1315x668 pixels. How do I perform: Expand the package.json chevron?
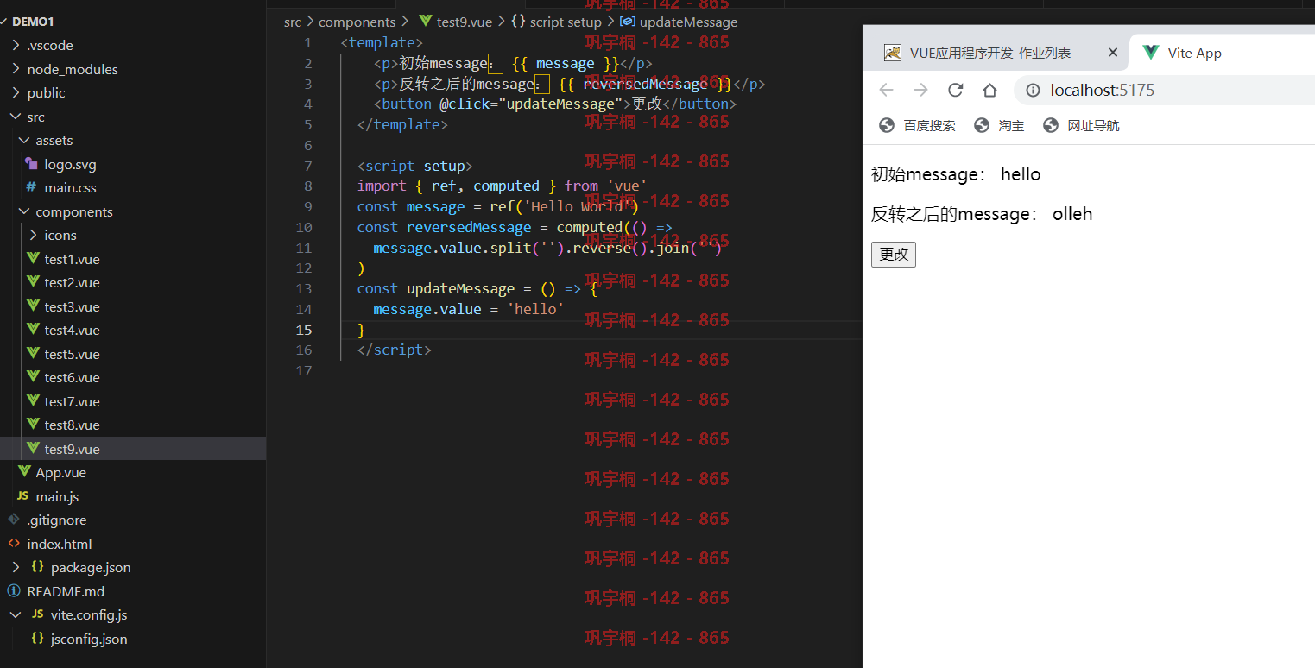coord(16,567)
